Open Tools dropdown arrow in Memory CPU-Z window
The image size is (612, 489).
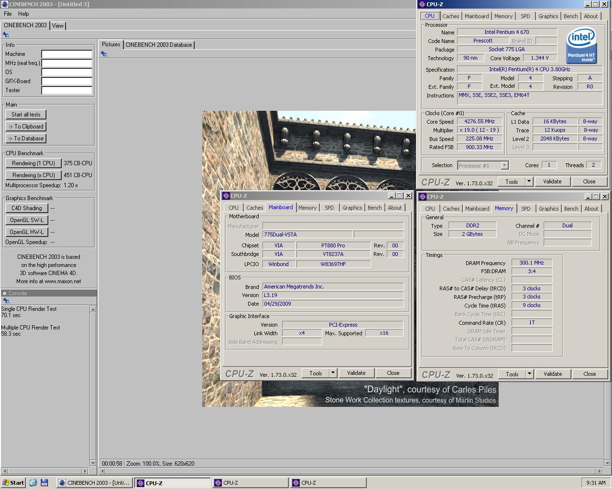pyautogui.click(x=529, y=374)
